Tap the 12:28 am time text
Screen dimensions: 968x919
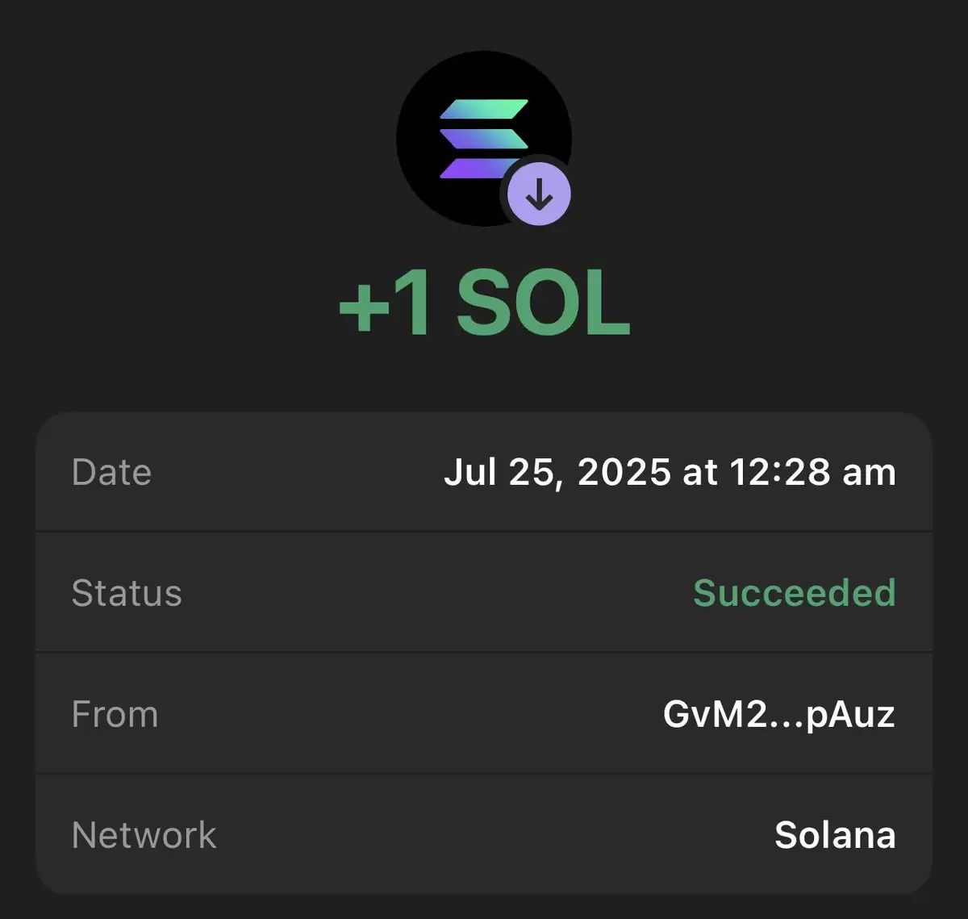pos(813,472)
